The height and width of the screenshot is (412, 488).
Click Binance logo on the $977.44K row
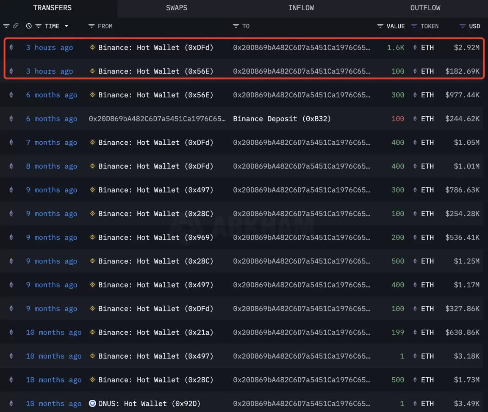point(92,95)
